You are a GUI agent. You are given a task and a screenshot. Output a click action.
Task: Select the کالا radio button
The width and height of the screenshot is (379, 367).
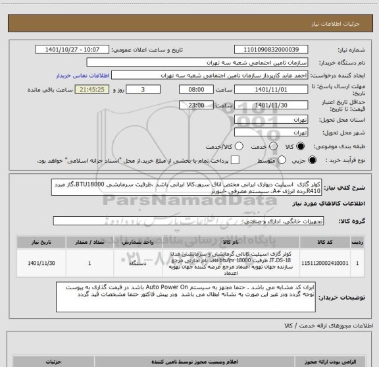[301, 146]
